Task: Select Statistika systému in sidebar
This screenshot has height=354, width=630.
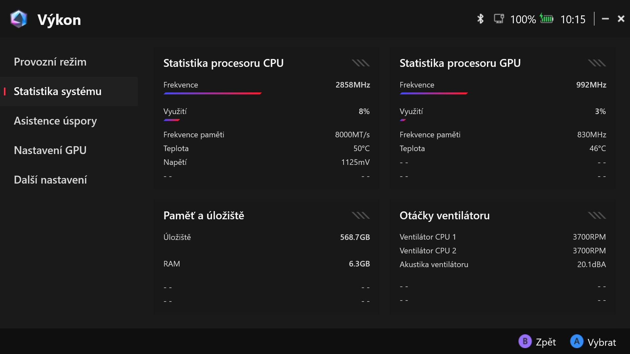Action: pos(57,91)
